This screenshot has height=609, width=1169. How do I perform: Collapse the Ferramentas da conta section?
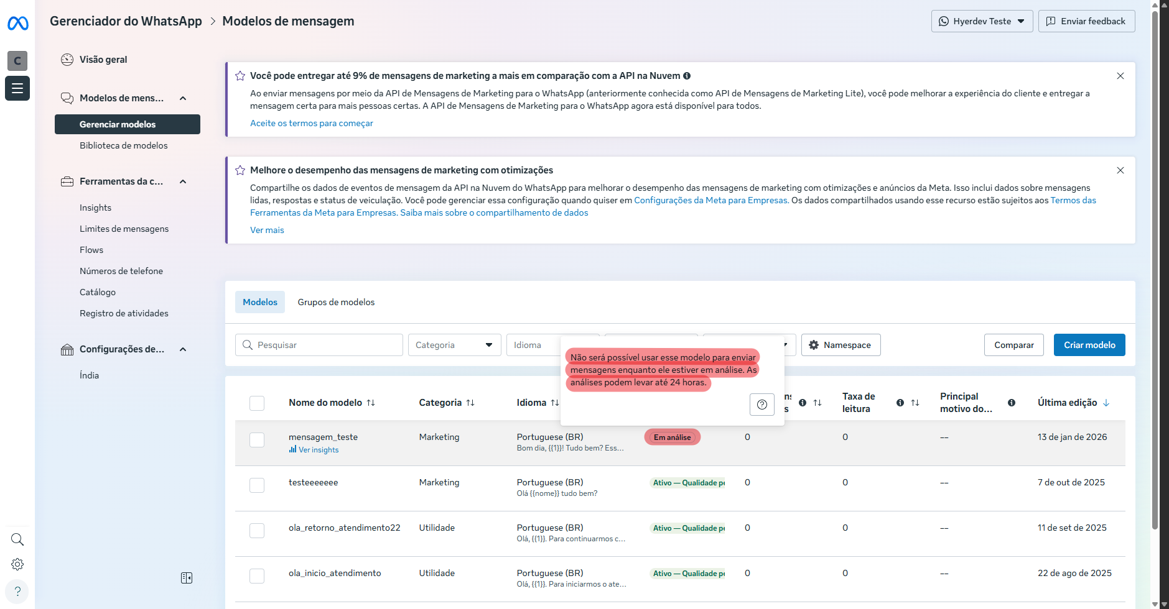coord(183,181)
